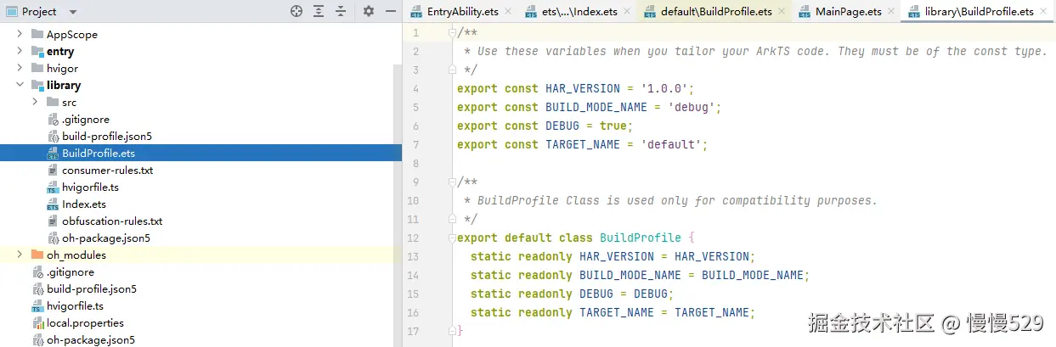The height and width of the screenshot is (347, 1056).
Task: Open Project panel settings gear
Action: (368, 11)
